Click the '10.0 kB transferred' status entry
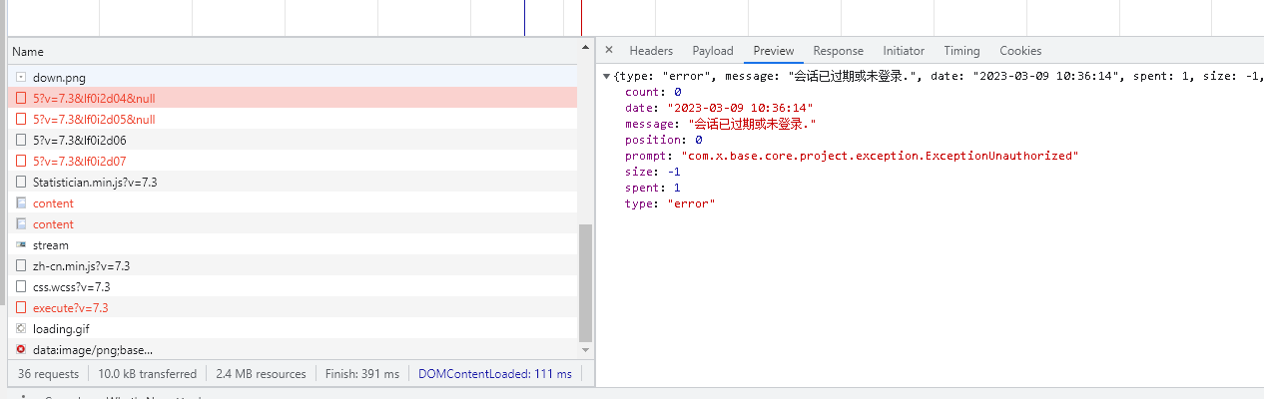Viewport: 1264px width, 399px height. click(x=147, y=374)
